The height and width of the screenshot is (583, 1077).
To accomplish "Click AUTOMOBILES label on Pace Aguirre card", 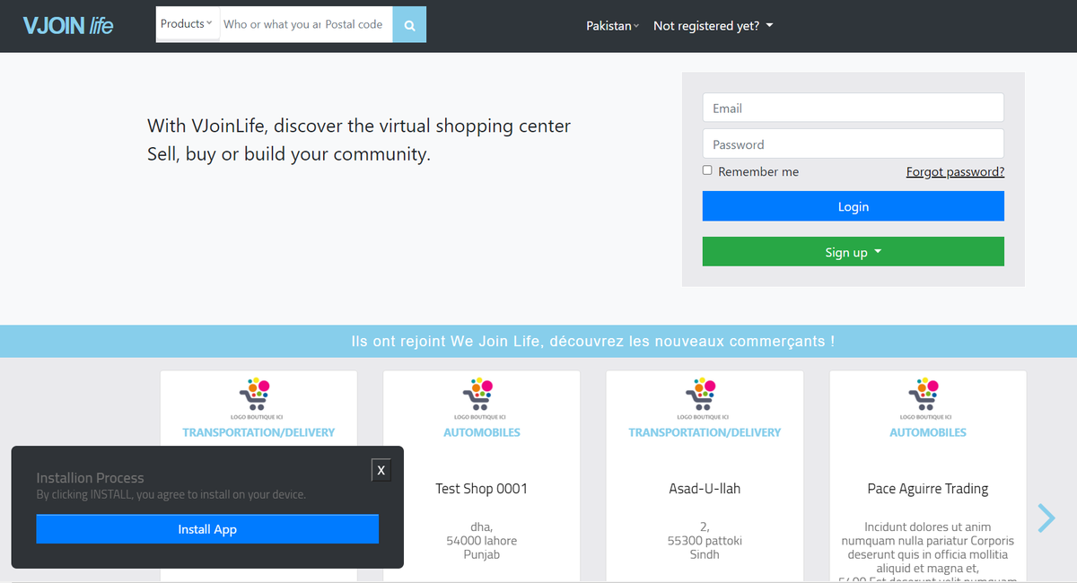I will (x=928, y=432).
